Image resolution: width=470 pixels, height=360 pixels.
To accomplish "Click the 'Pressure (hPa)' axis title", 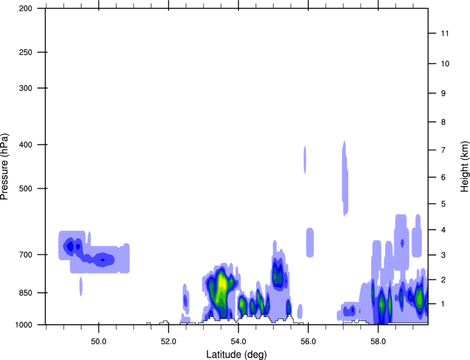I will [x=4, y=166].
